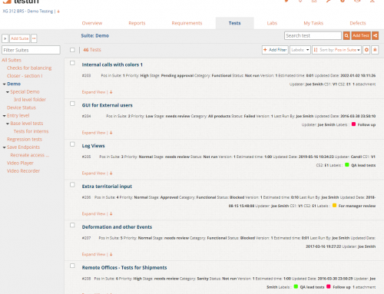Open the Labs tab
384x294 pixels.
click(272, 23)
